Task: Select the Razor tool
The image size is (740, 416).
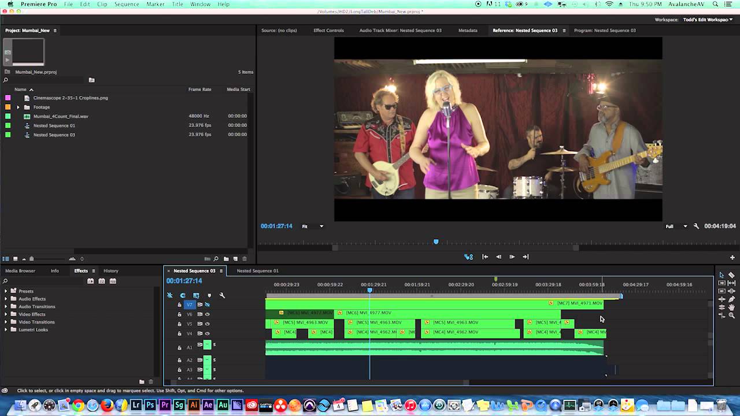Action: click(x=731, y=275)
